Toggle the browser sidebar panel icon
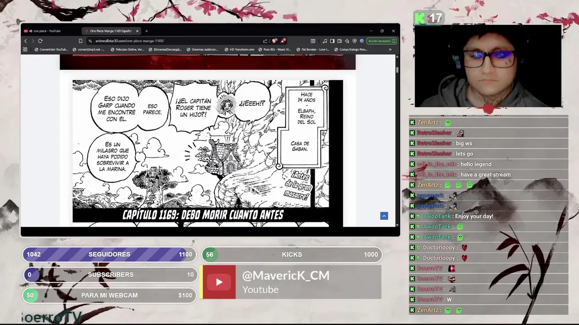 tap(332, 41)
